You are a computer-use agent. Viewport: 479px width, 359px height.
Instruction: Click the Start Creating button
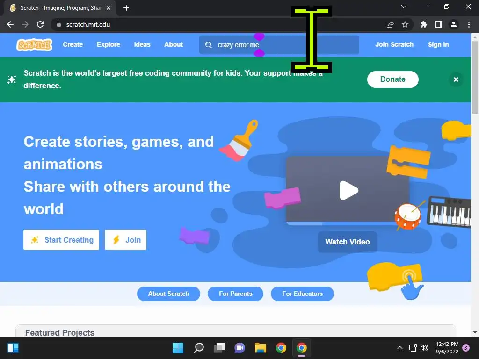click(x=61, y=240)
